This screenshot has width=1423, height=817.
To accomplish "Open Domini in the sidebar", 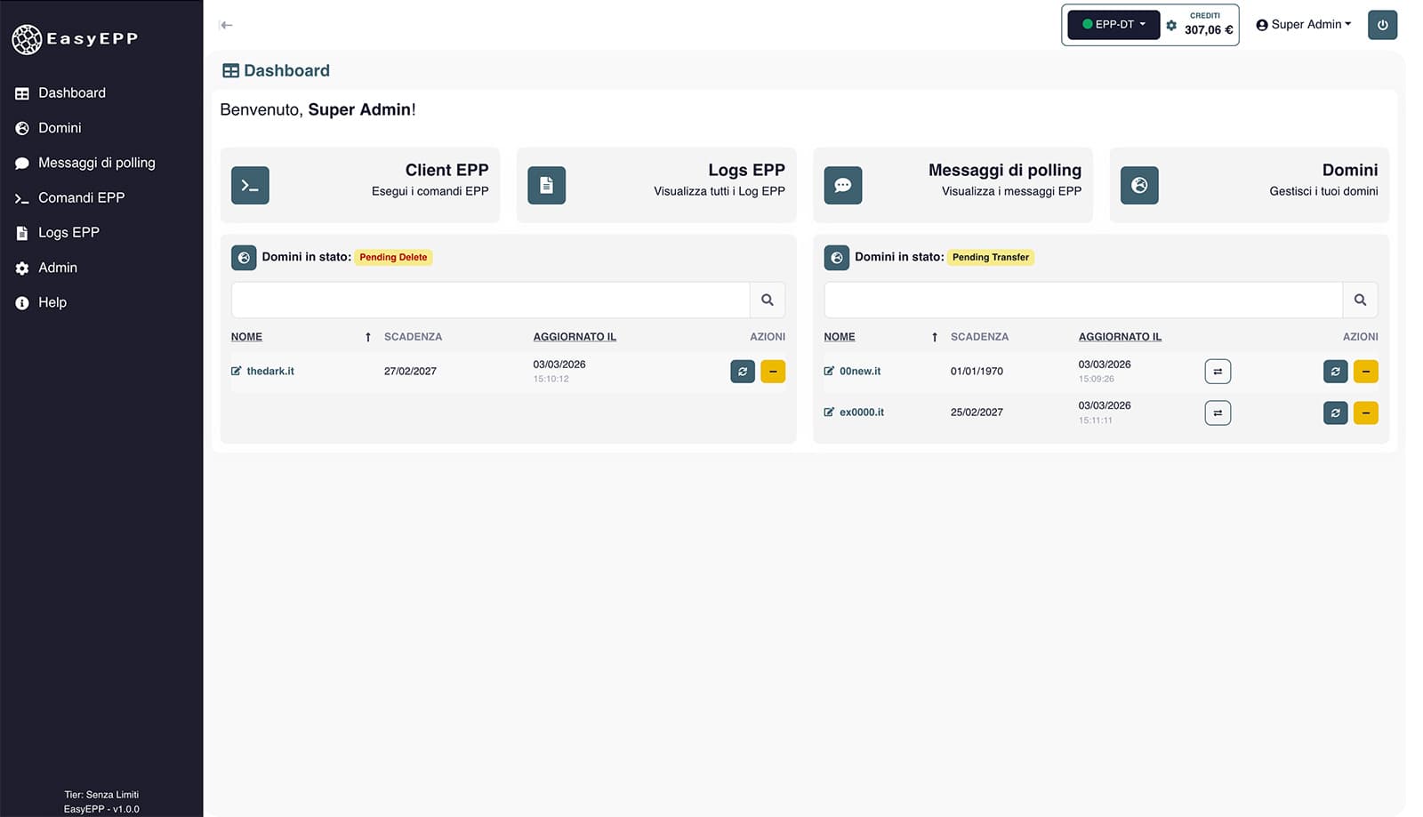I will (60, 128).
